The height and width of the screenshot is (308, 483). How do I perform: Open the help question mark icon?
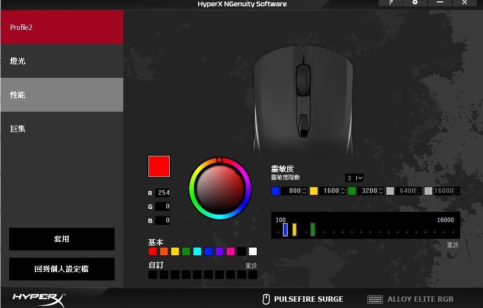click(391, 3)
